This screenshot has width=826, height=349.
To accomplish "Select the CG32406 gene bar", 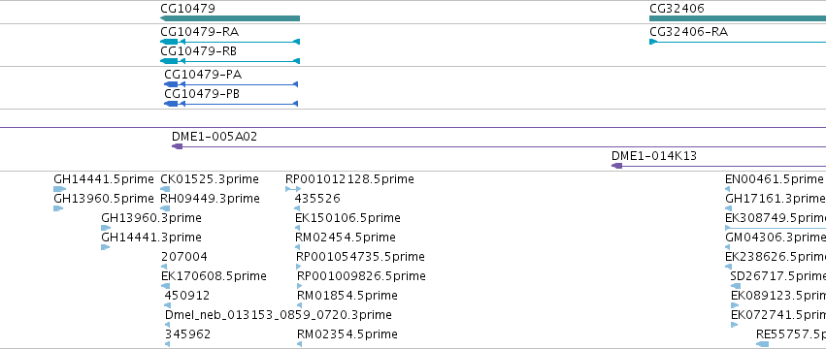I will point(738,18).
